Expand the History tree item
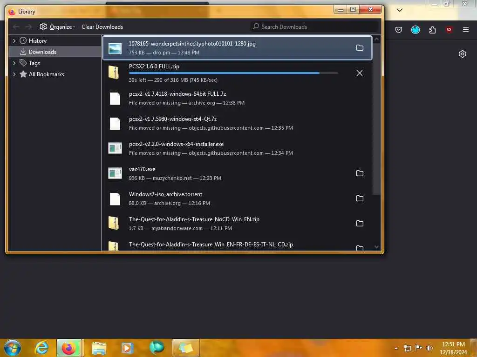Screen dimensions: 477x357 (14, 41)
